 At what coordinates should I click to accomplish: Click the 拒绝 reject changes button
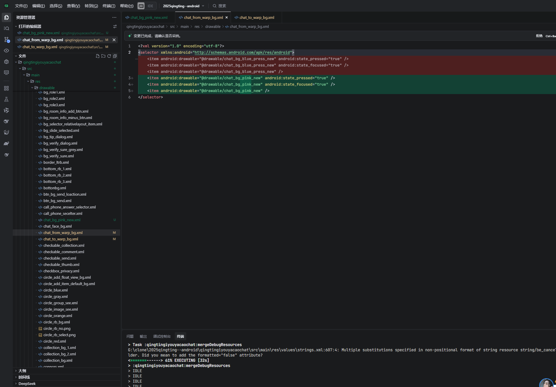pos(539,36)
